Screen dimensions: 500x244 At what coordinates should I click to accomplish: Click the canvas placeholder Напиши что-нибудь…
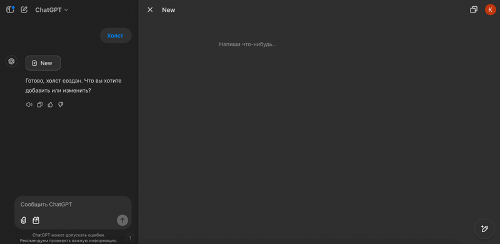click(247, 44)
